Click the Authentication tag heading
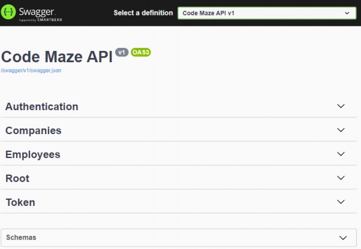Screen dimensions: 361x249 point(41,107)
